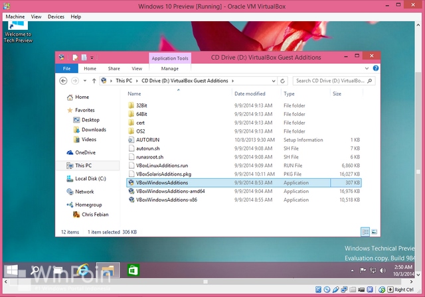425x297 pixels.
Task: Open the recent locations dropdown arrow
Action: coord(85,81)
